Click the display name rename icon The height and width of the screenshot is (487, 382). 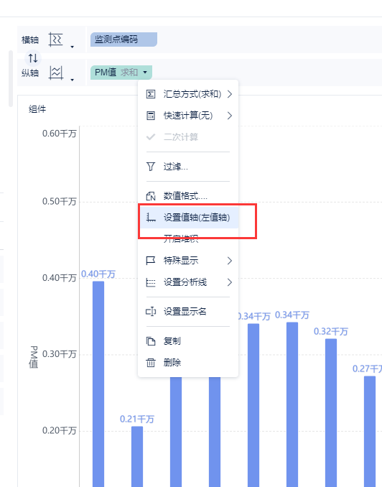point(151,312)
